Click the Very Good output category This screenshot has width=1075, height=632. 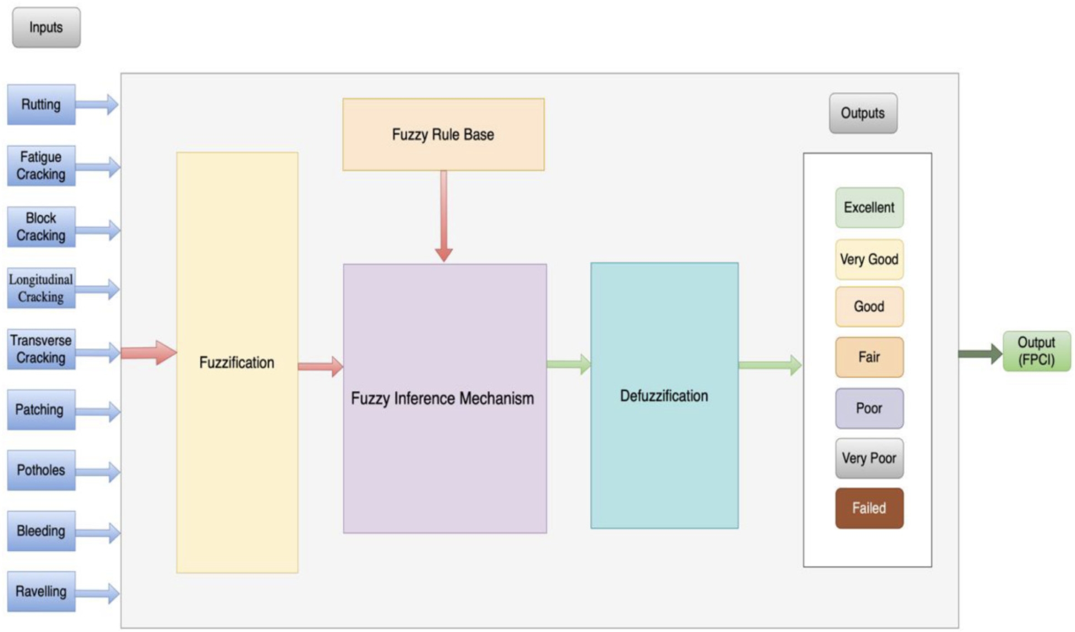869,259
